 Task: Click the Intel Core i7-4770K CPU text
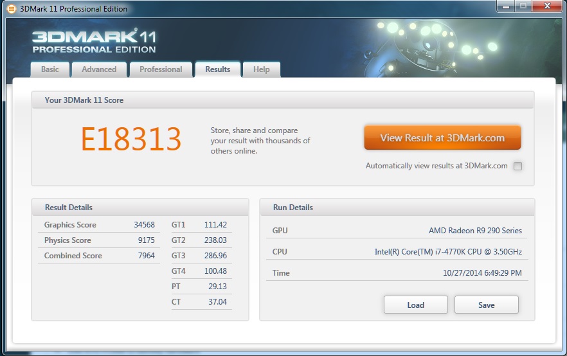point(448,252)
